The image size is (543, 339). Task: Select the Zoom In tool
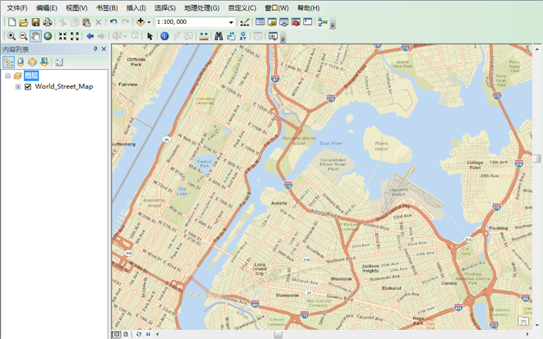(x=11, y=36)
